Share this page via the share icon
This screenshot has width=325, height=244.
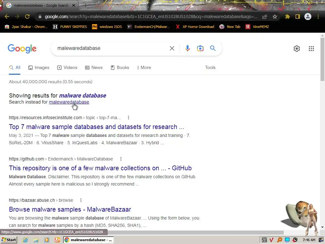pyautogui.click(x=264, y=17)
